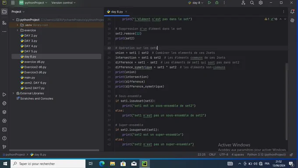
Task: Run the day 8 script
Action: click(x=209, y=3)
